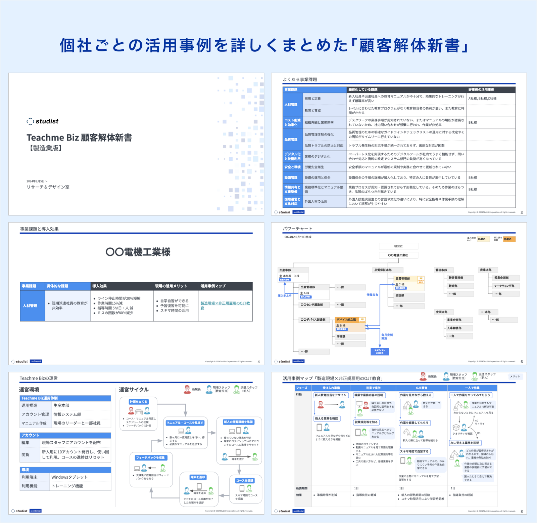Click the Windowsタブレット cell
Image resolution: width=537 pixels, height=523 pixels.
coord(80,477)
